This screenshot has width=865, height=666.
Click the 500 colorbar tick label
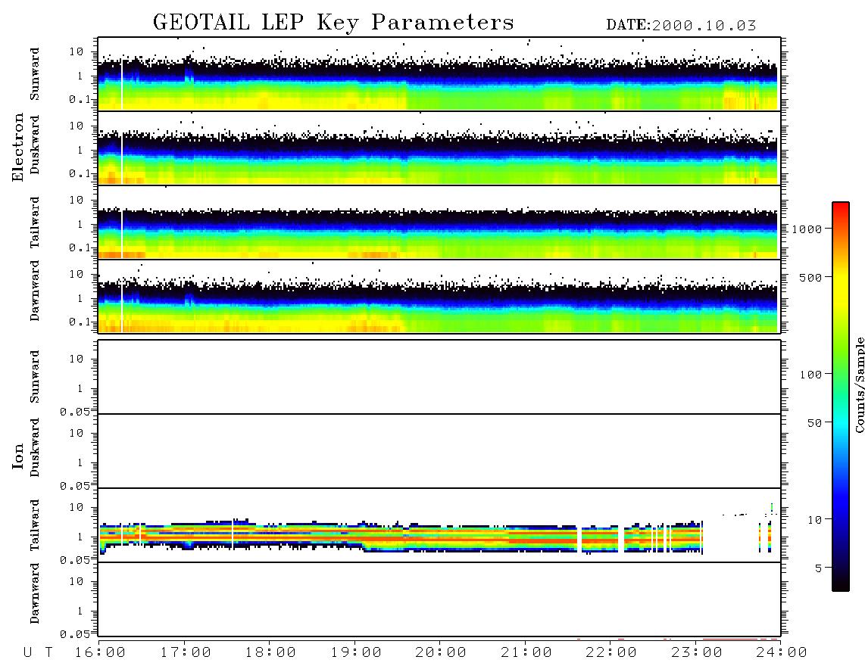[810, 278]
